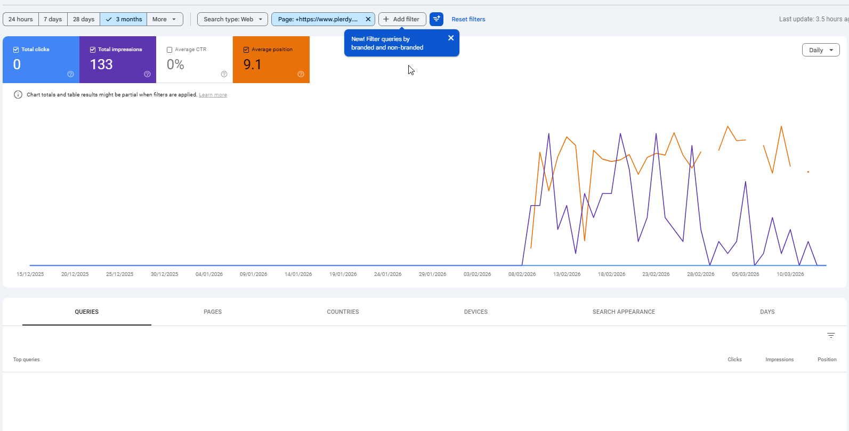Click the help icon on Total clicks card
Screen dimensions: 849x431
point(70,74)
